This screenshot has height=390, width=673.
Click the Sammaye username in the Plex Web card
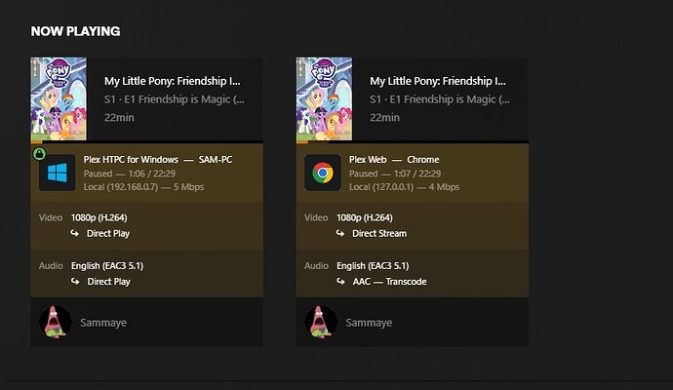369,323
